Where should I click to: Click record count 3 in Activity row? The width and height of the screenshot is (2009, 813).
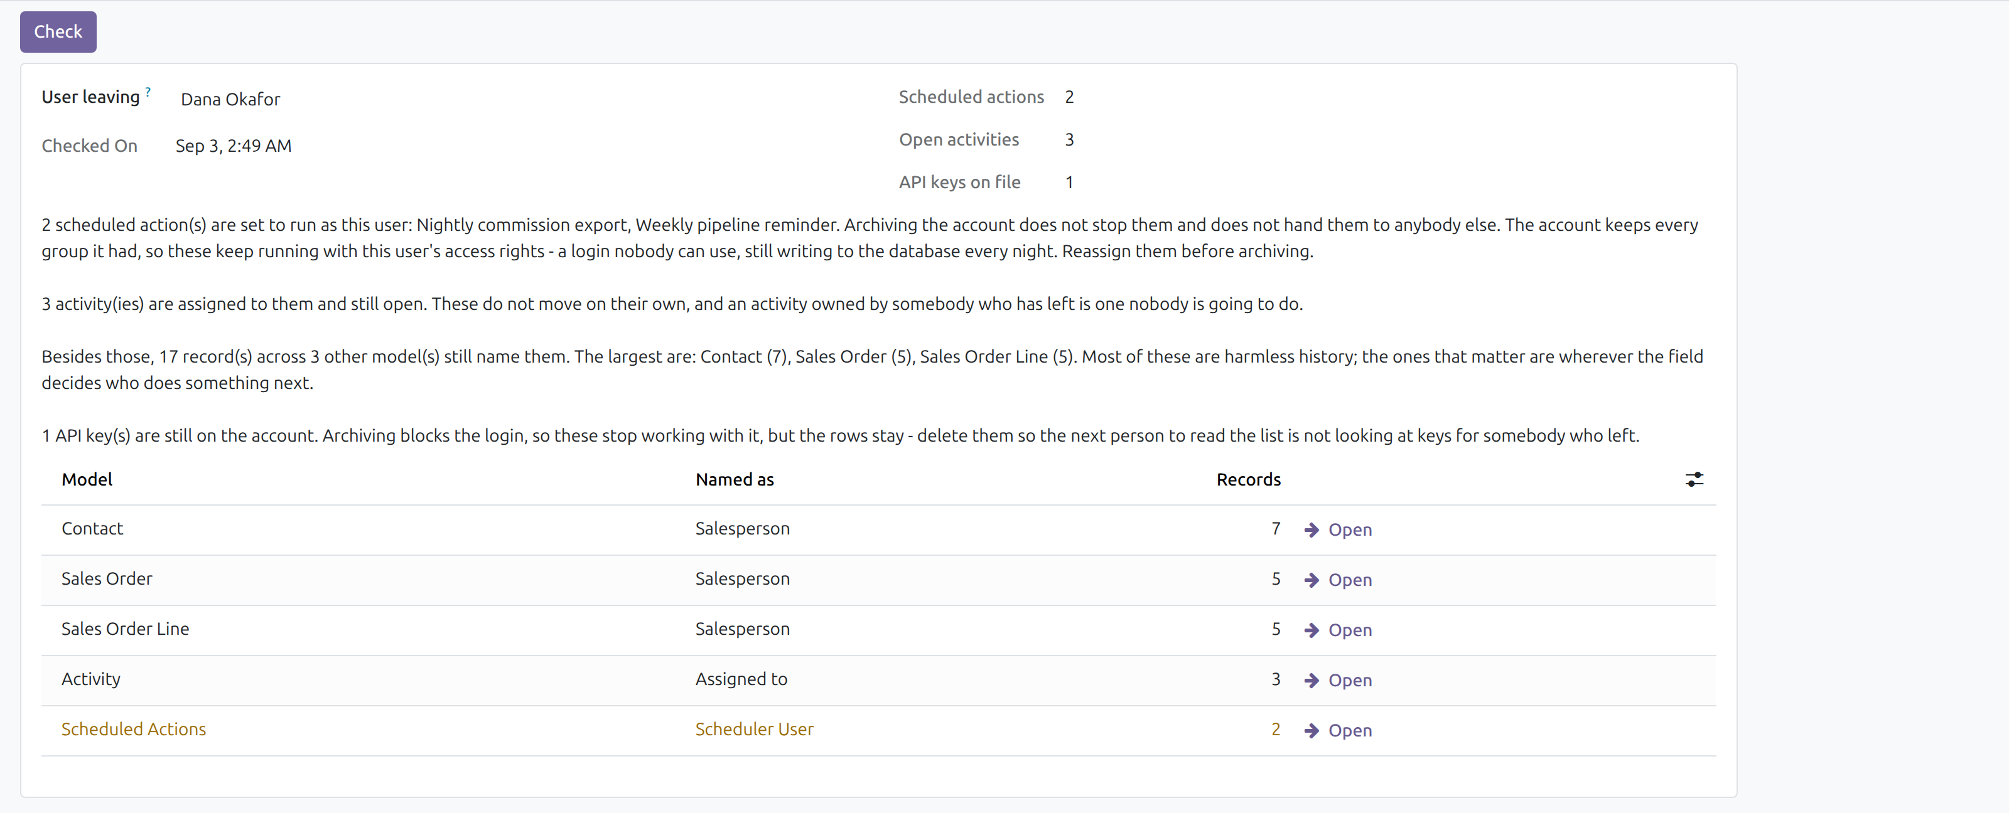point(1276,679)
